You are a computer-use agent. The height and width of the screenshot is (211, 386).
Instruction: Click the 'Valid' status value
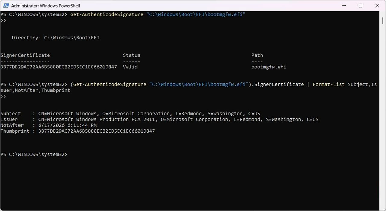click(x=130, y=67)
